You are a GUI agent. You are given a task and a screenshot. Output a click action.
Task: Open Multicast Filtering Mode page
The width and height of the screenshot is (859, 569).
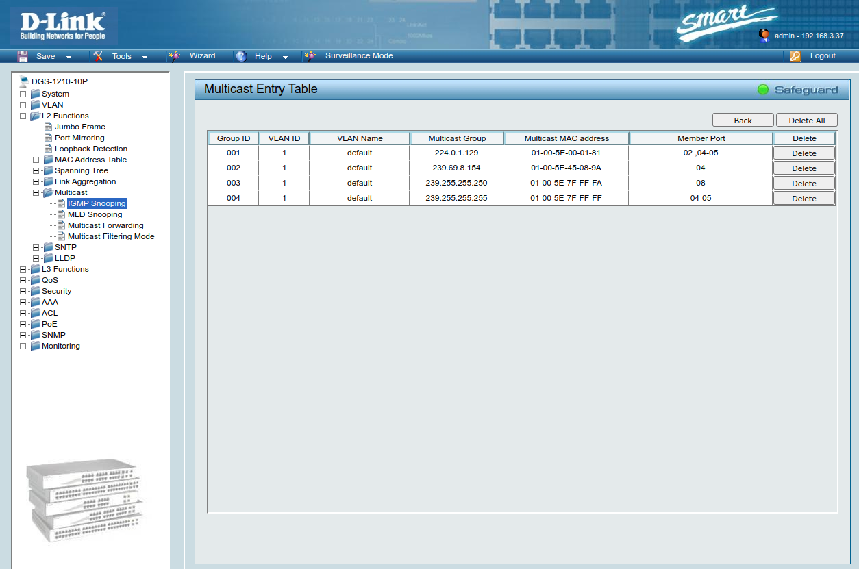(x=110, y=236)
